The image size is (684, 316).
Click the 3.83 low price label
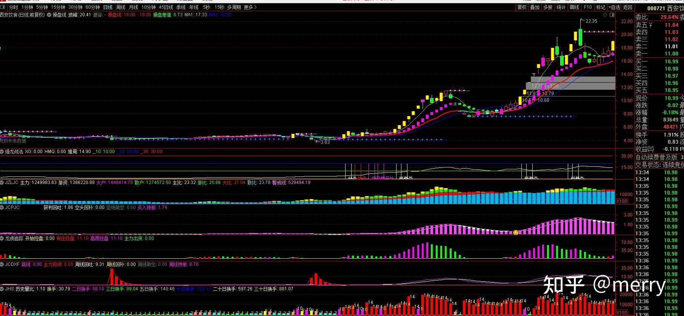pos(325,142)
